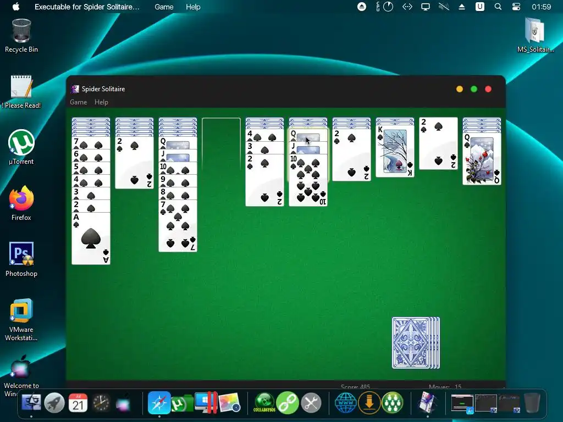Click the orange download arrow dock icon
This screenshot has height=422, width=563.
coord(369,403)
